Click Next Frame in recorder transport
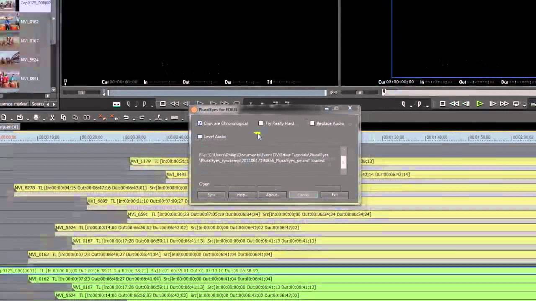The image size is (536, 301). click(493, 104)
